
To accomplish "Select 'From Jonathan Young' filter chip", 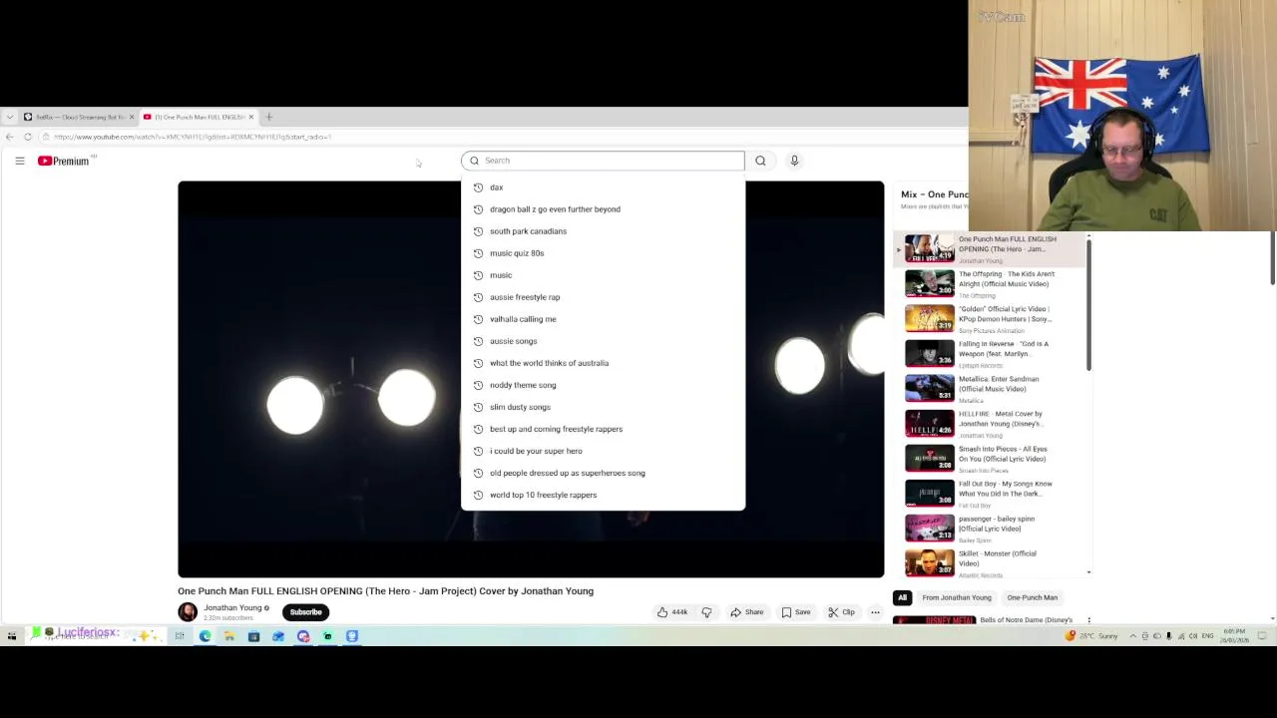I will 957,597.
